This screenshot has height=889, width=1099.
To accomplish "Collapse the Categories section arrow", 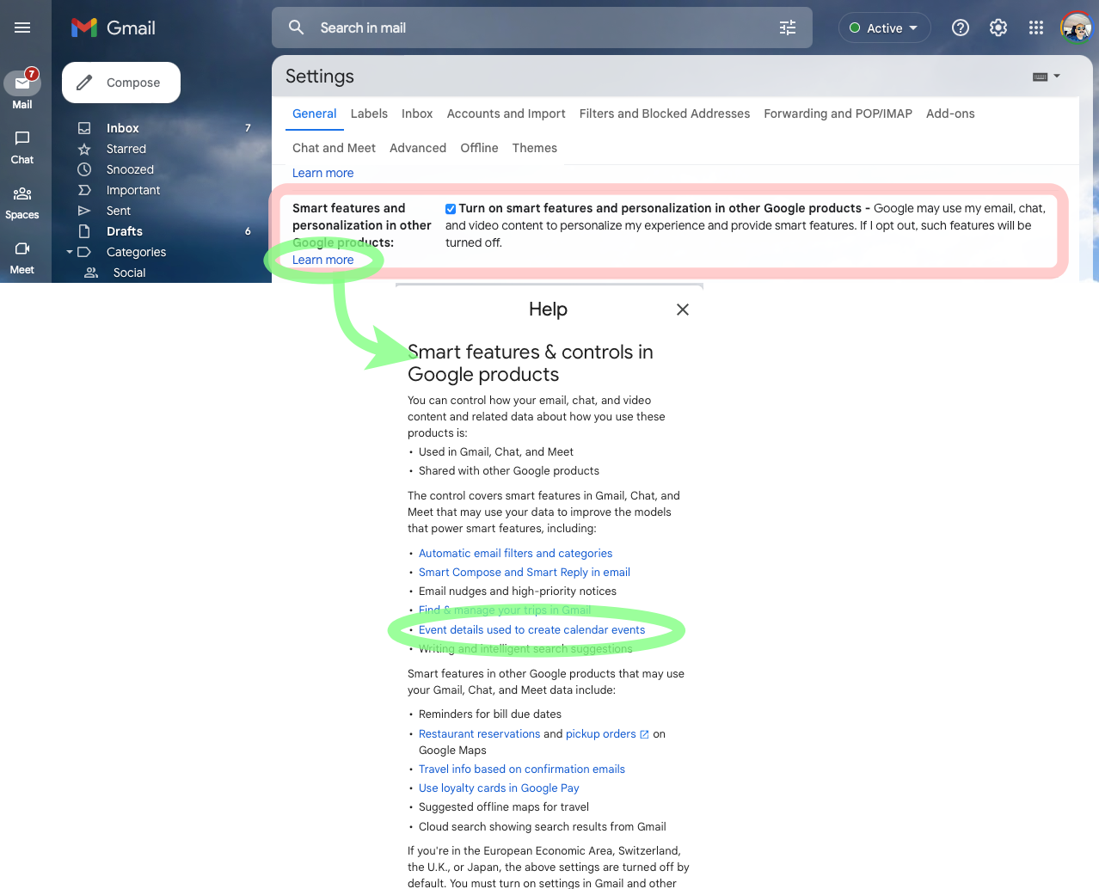I will click(70, 252).
